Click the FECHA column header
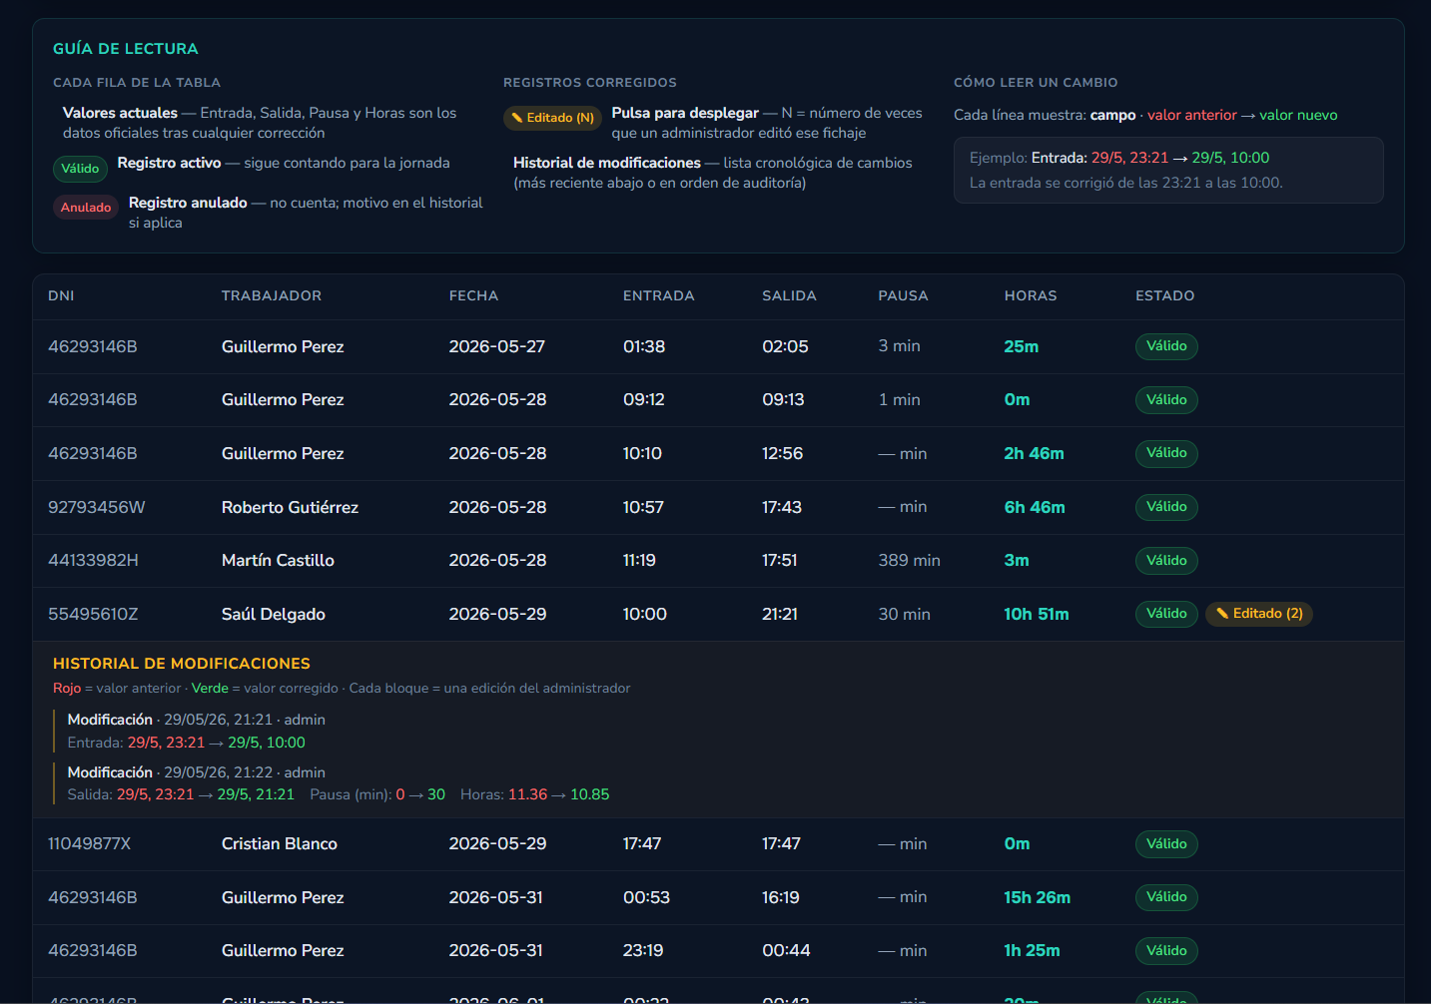This screenshot has width=1431, height=1004. [x=473, y=296]
